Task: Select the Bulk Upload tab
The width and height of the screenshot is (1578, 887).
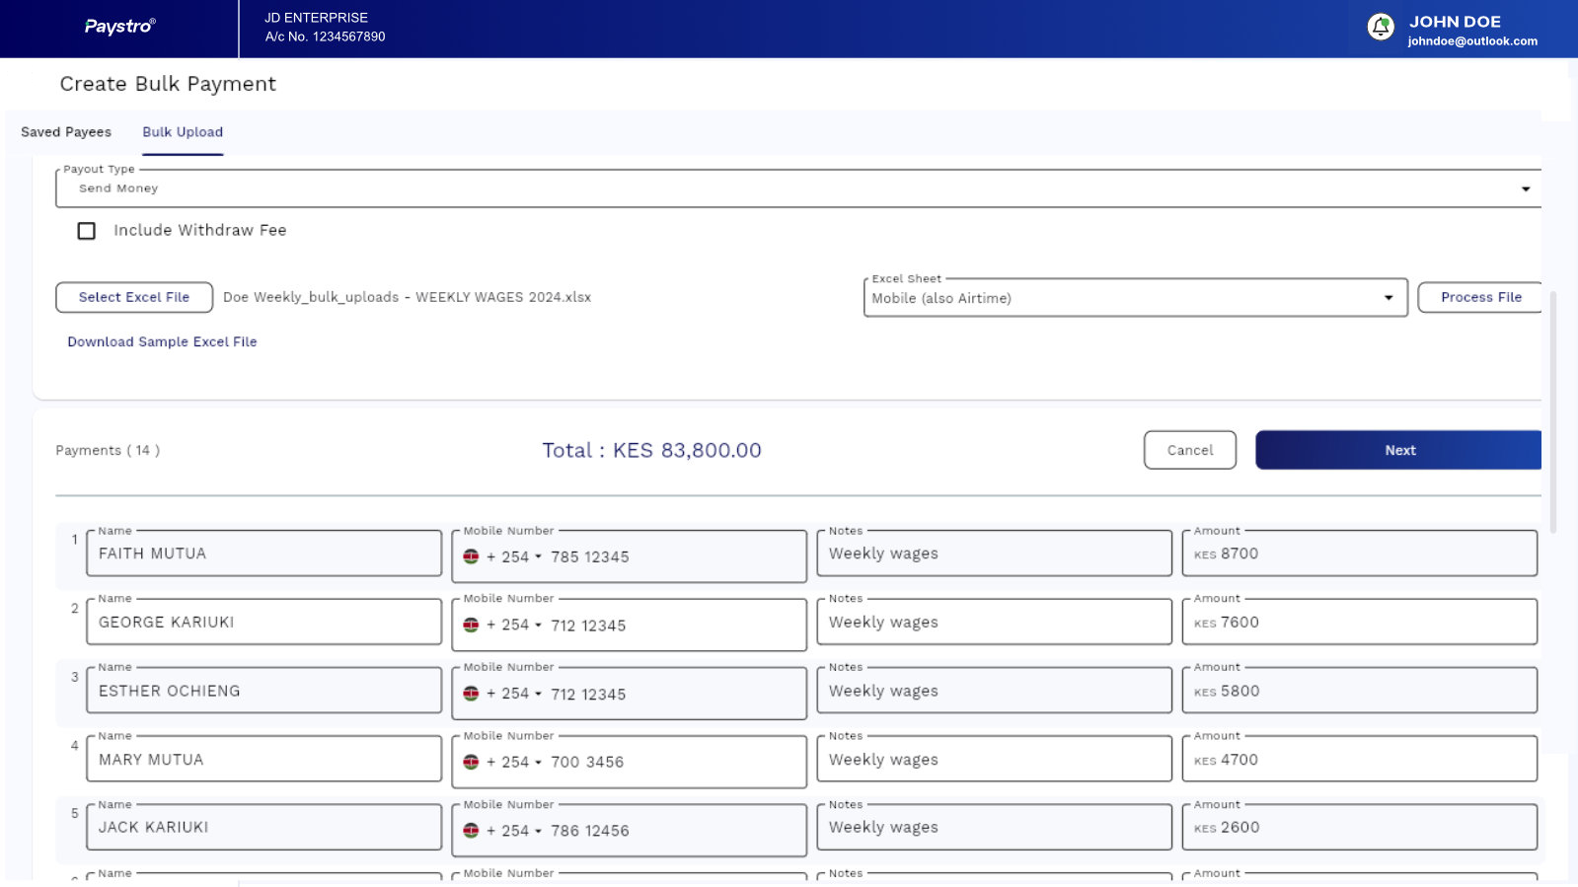Action: pos(183,132)
